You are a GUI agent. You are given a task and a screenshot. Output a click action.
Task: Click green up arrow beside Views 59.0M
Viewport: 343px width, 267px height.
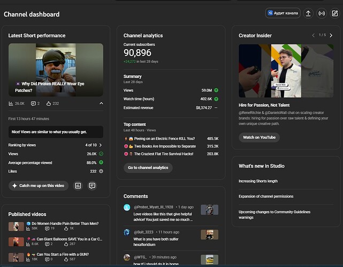click(216, 90)
